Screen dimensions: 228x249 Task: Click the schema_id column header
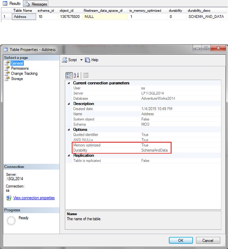(47, 10)
